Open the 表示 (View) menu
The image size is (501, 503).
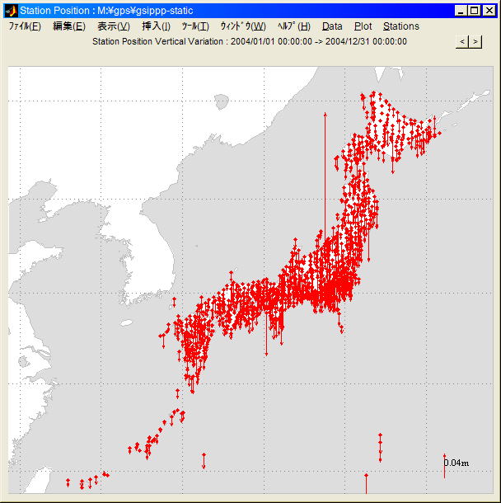point(114,26)
